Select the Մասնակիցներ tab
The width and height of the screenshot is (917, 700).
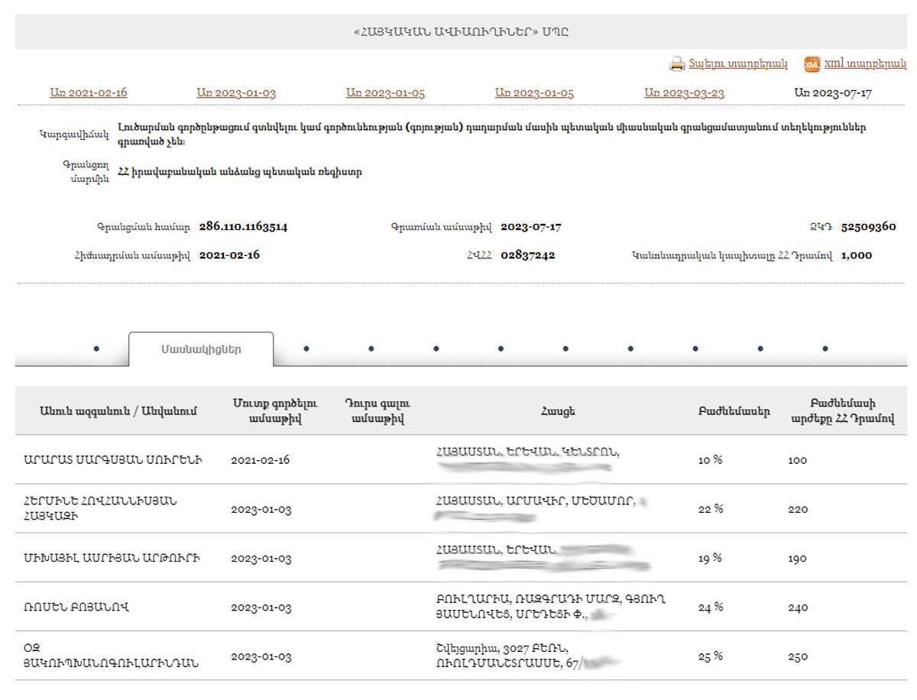coord(201,349)
